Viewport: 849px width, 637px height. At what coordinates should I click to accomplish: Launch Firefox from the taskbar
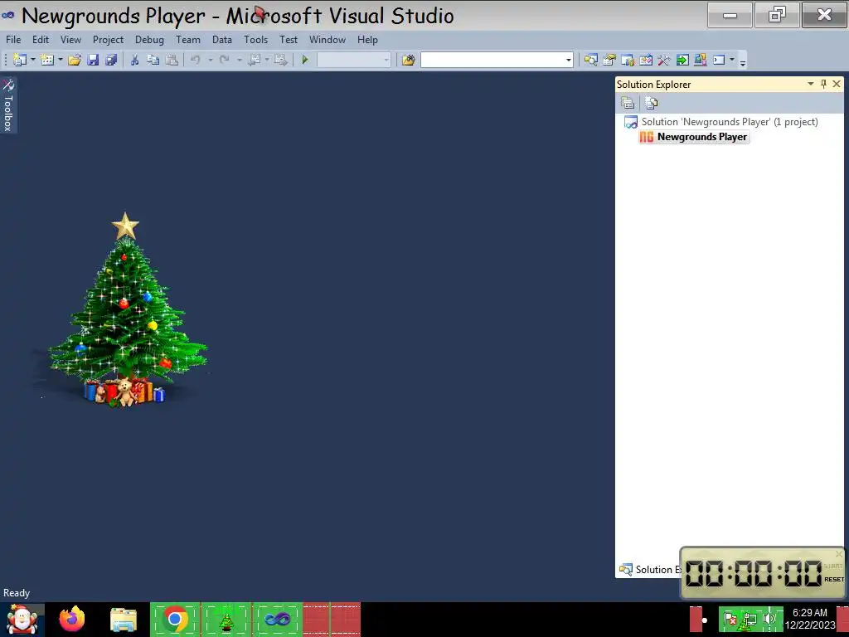[72, 619]
